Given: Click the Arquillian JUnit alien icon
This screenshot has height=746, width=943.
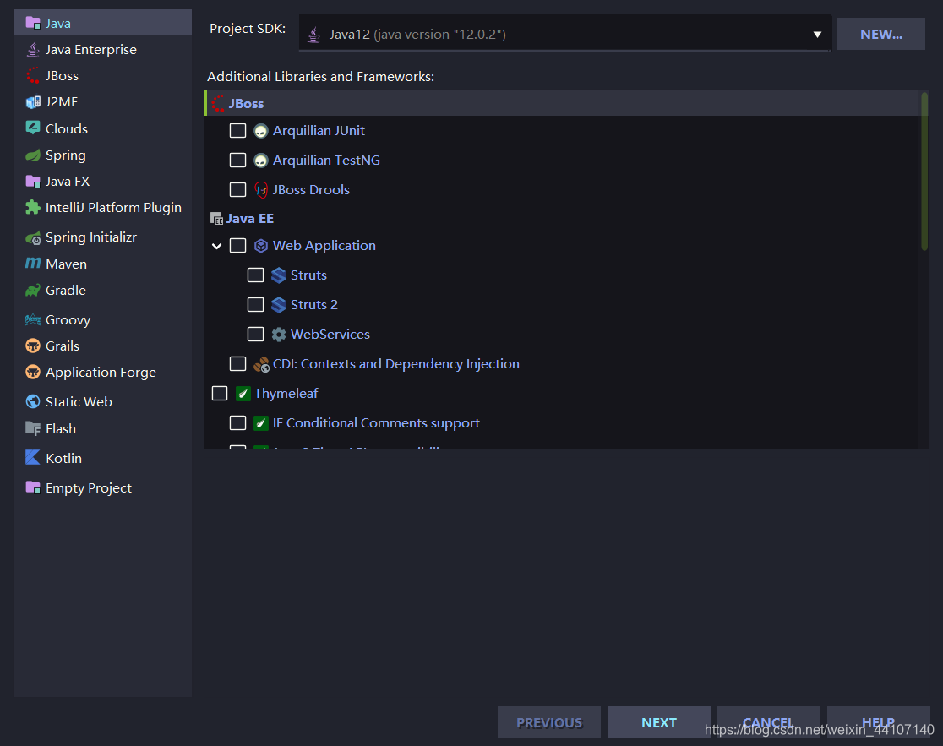Looking at the screenshot, I should click(x=260, y=131).
